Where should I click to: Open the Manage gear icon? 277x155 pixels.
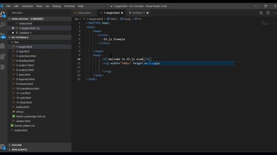(3, 147)
